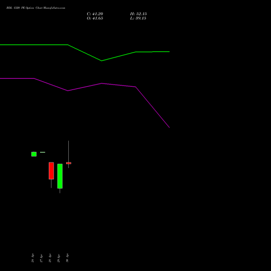Image resolution: width=271 pixels, height=271 pixels.
Task: Click the small red candle for 30 Apr
Action: tap(69, 163)
